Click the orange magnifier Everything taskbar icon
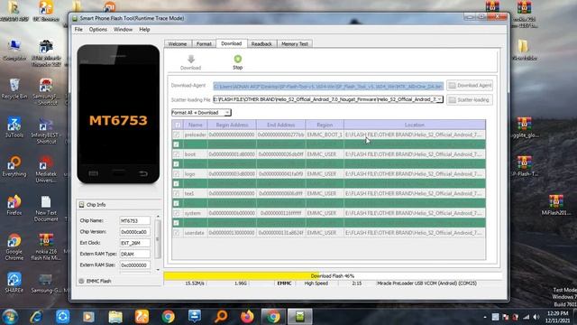This screenshot has width=577, height=325. (221, 317)
